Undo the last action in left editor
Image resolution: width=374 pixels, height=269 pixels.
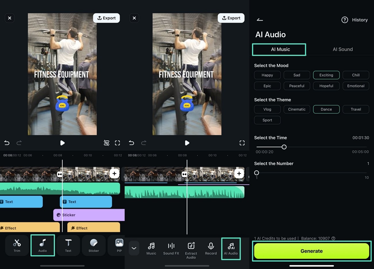7,143
